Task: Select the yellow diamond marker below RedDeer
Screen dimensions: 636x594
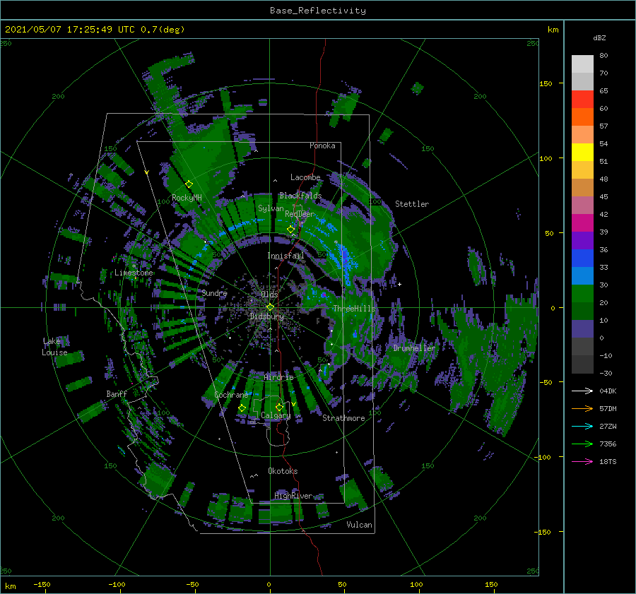Action: click(x=290, y=230)
